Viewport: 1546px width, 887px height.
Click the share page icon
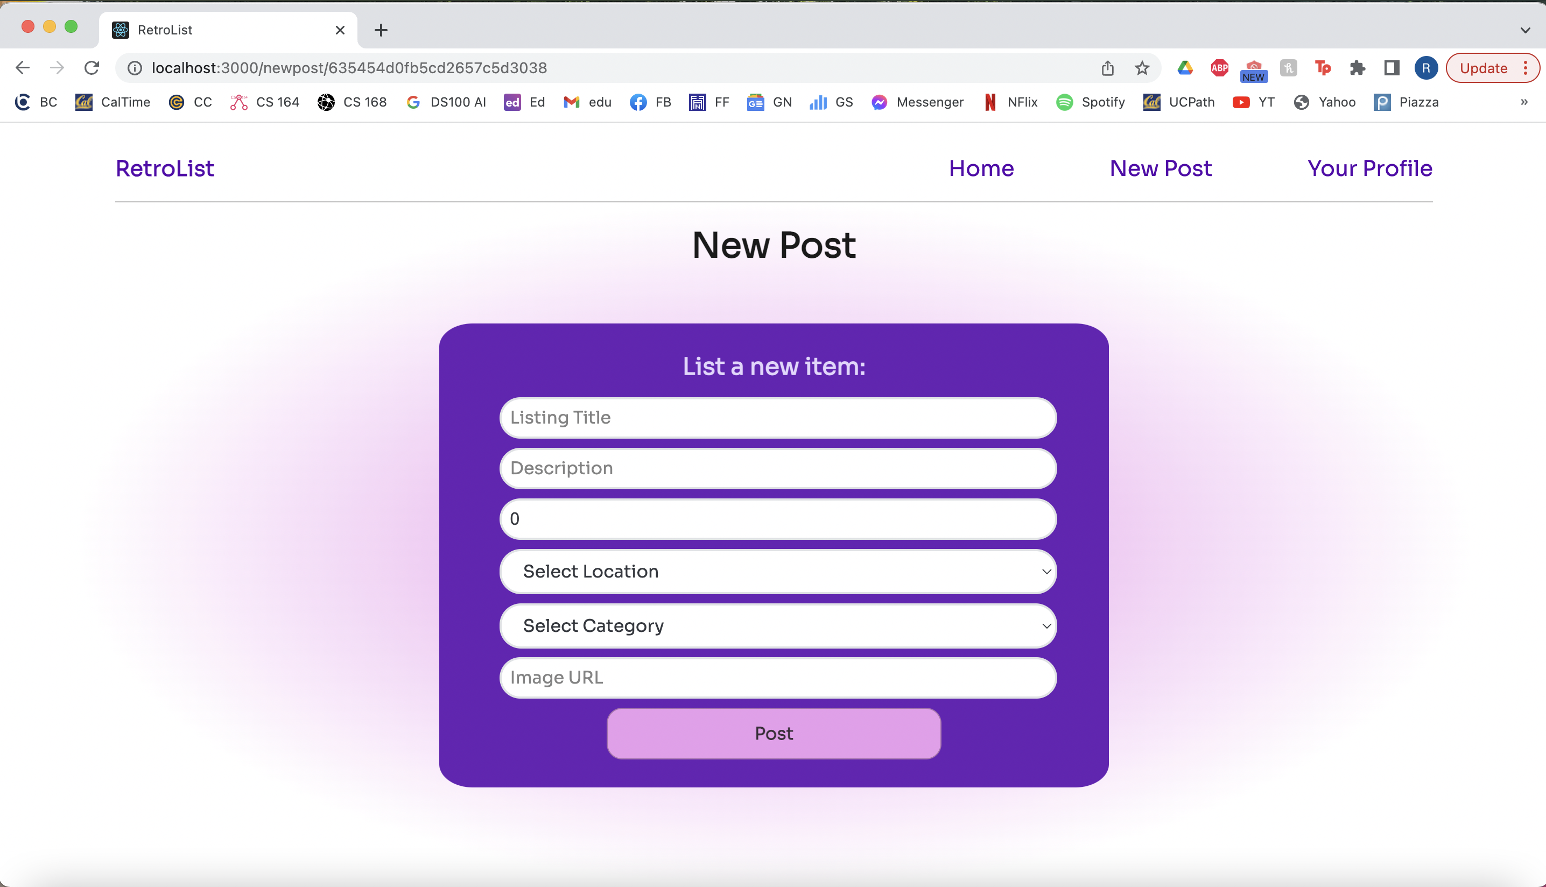pyautogui.click(x=1107, y=68)
